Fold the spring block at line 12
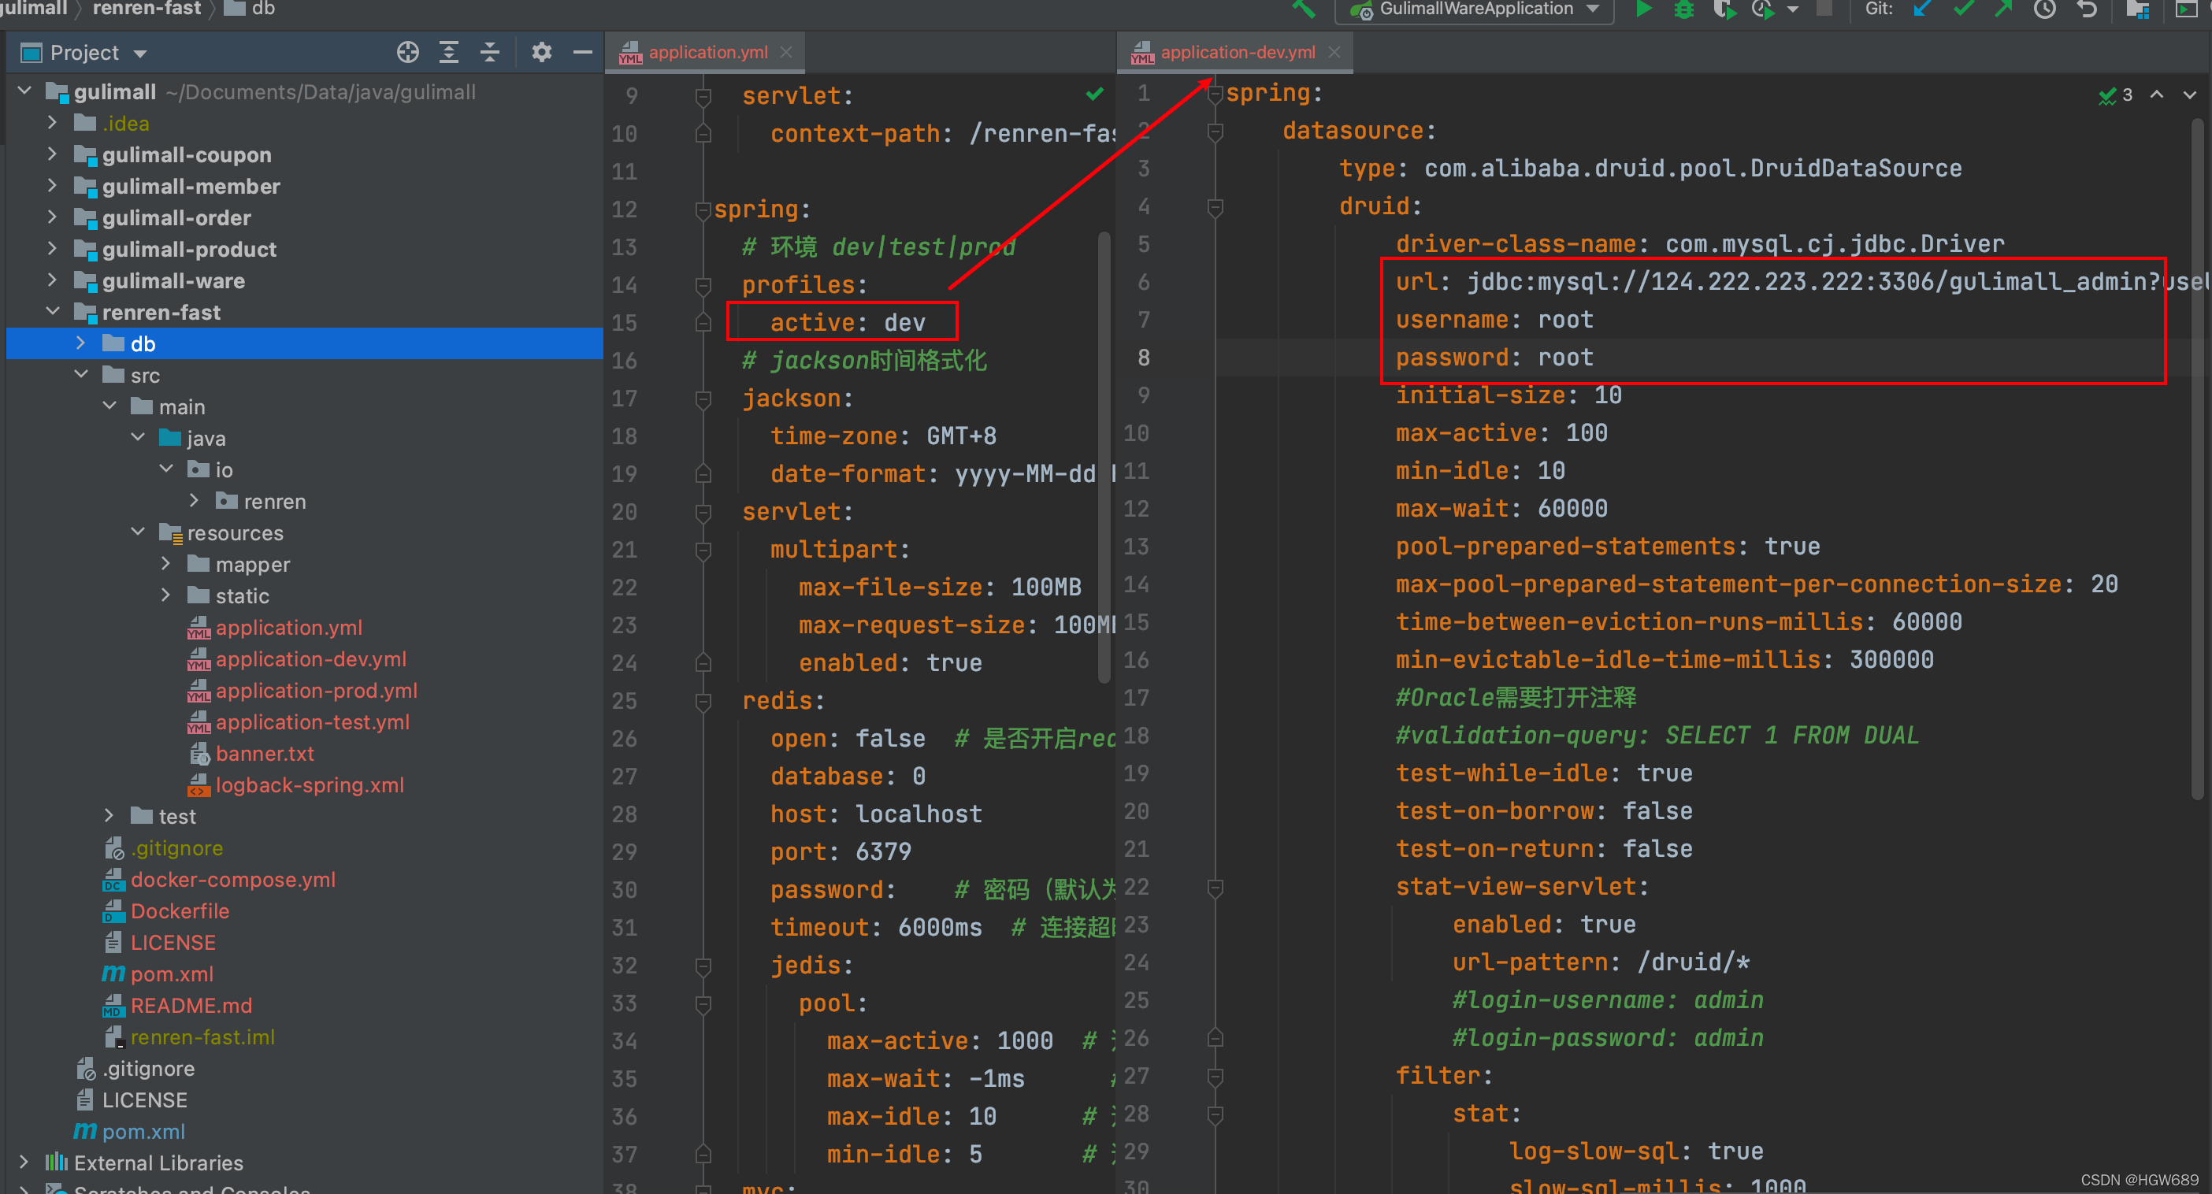 (703, 210)
